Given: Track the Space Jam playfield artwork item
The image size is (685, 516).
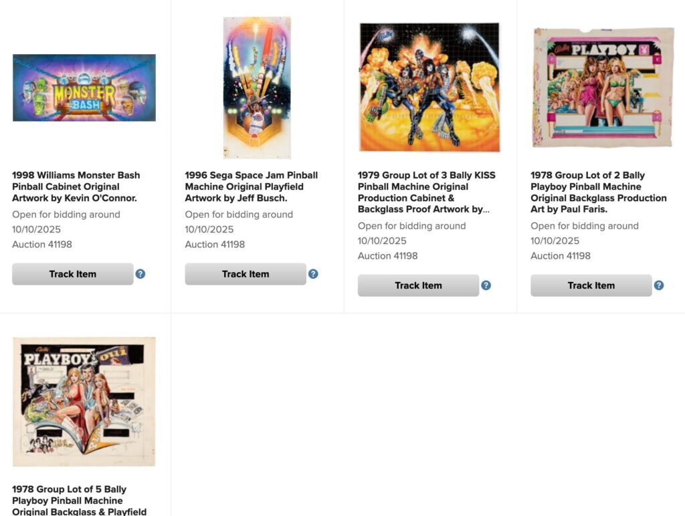Looking at the screenshot, I should (246, 274).
